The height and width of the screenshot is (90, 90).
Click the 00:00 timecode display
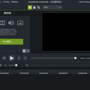(x=84, y=58)
